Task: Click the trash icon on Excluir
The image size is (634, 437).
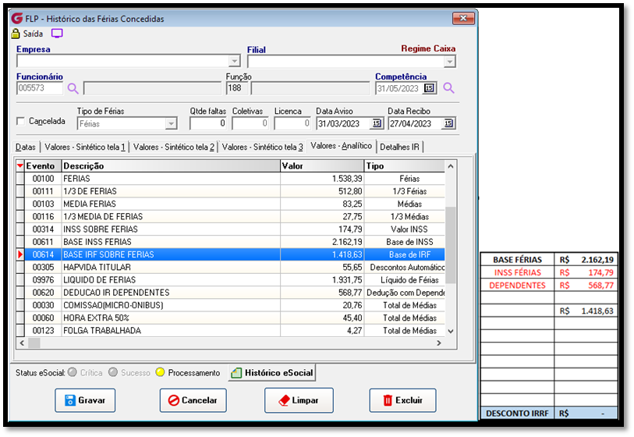Action: pos(388,400)
